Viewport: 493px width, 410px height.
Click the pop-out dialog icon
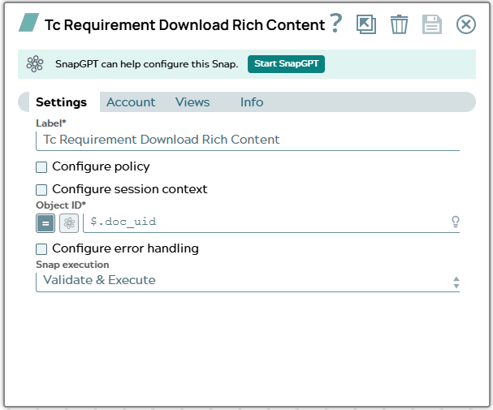(366, 24)
